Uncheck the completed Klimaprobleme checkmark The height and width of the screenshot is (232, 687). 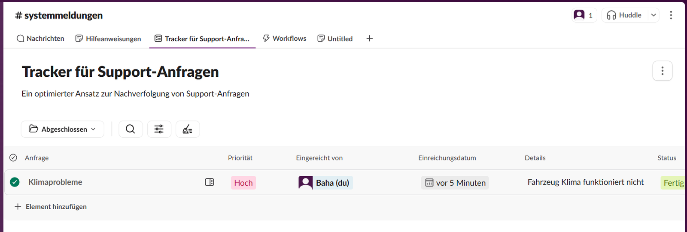click(x=15, y=182)
